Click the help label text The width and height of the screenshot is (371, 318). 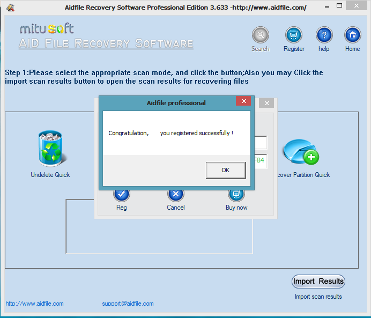click(x=324, y=49)
